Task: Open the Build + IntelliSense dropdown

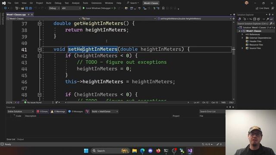Action: pos(105,112)
